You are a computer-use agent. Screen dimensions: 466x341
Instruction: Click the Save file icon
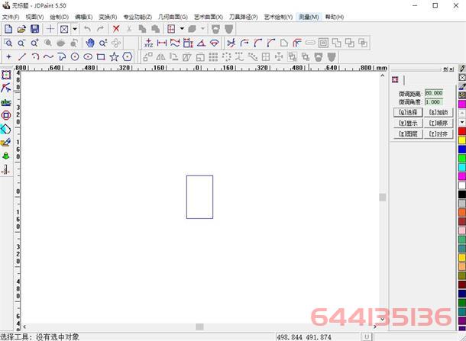[x=35, y=29]
